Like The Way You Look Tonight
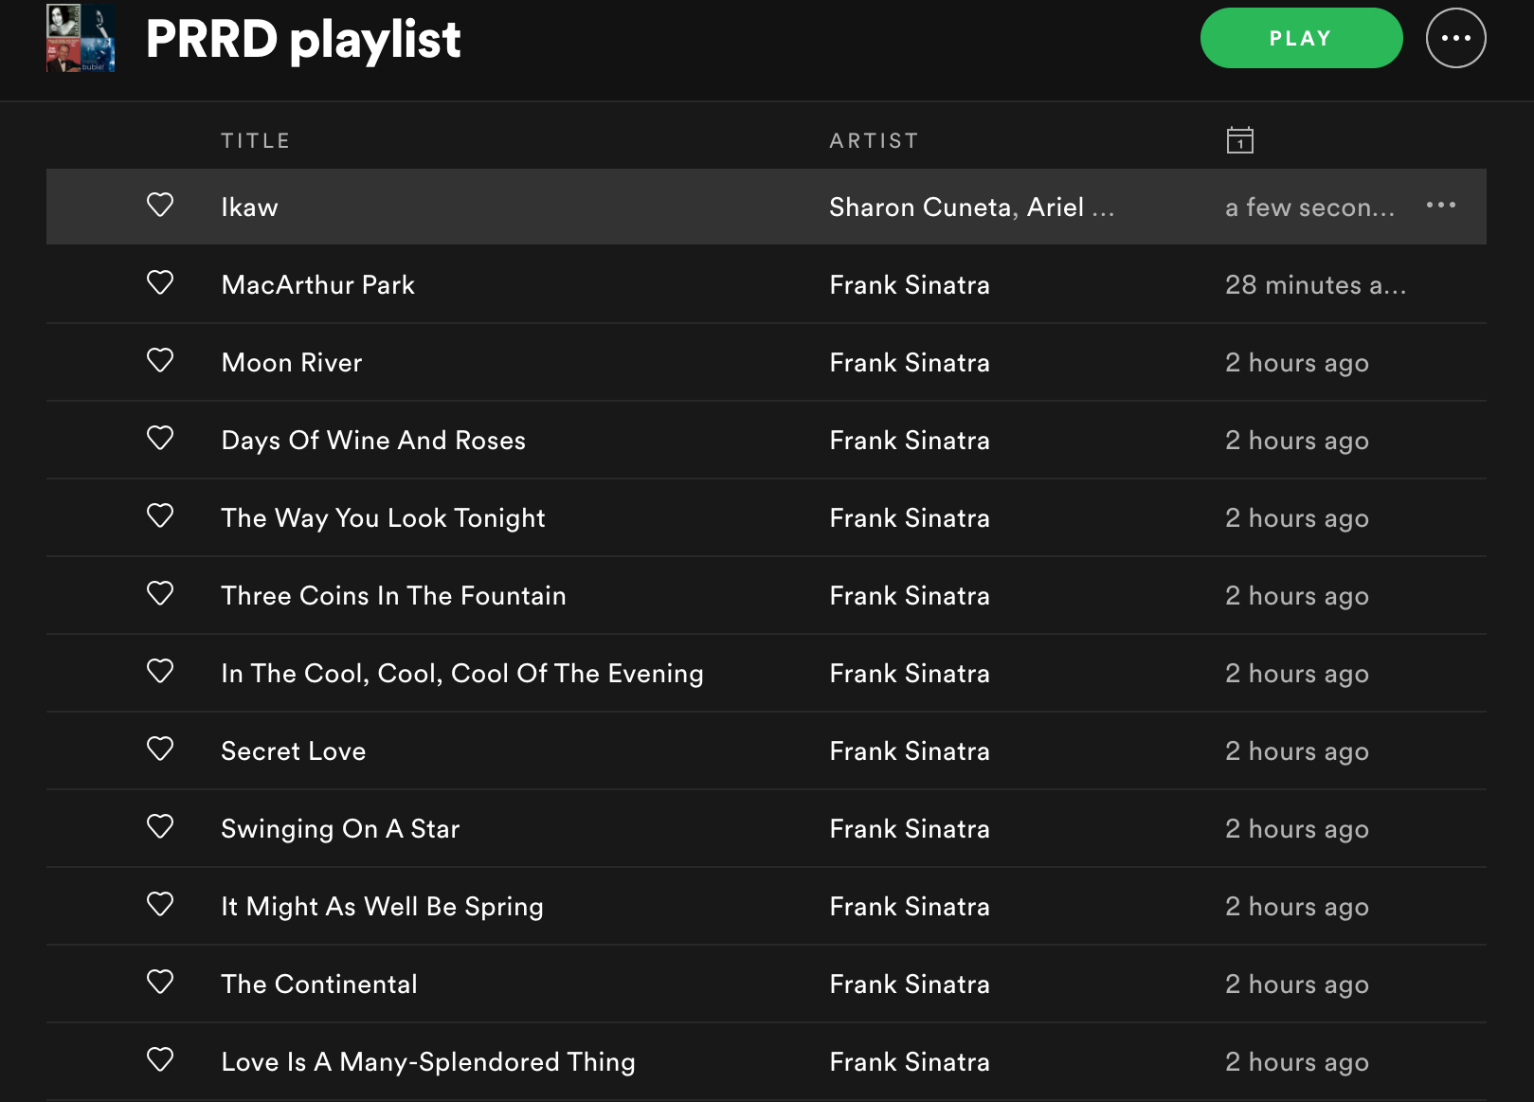This screenshot has height=1102, width=1534. [160, 515]
